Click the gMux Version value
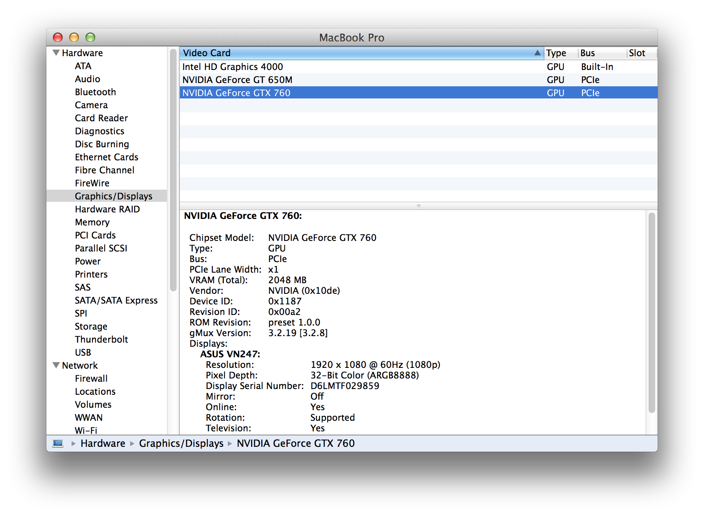Viewport: 704px width, 516px height. (x=298, y=333)
